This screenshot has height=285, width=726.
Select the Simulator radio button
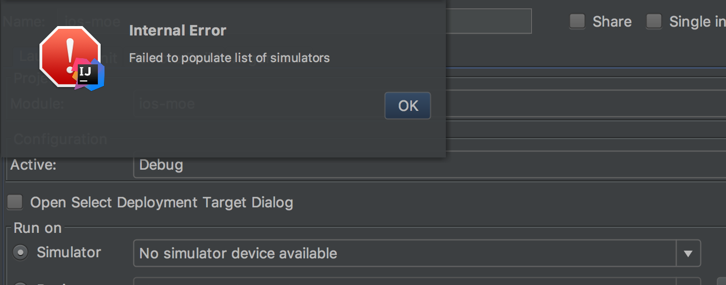[21, 253]
